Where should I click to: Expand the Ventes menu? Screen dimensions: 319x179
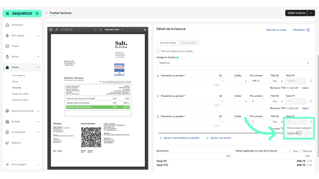pyautogui.click(x=38, y=57)
